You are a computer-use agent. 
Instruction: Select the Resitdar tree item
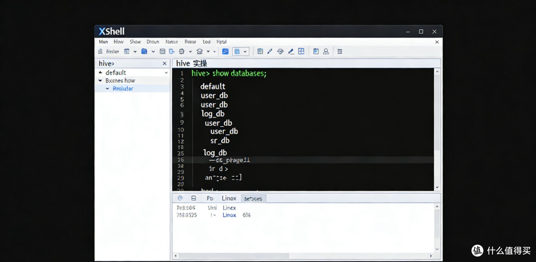[x=123, y=88]
